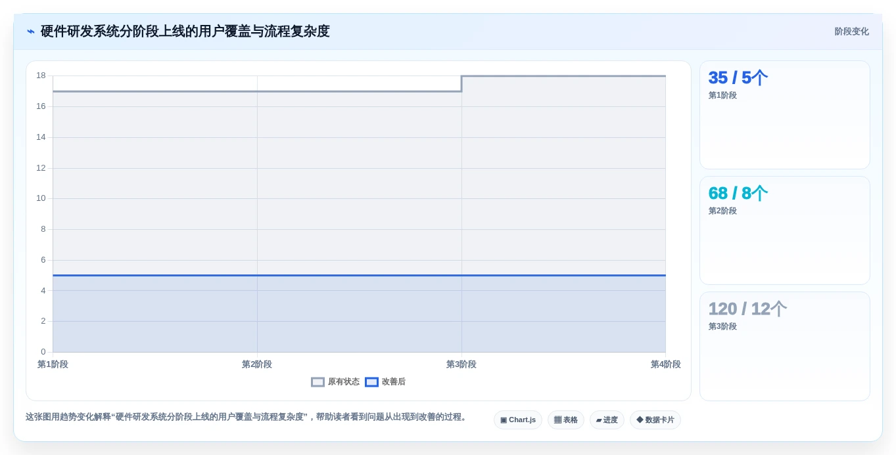Click the 35 / 5个 value text

coord(738,78)
